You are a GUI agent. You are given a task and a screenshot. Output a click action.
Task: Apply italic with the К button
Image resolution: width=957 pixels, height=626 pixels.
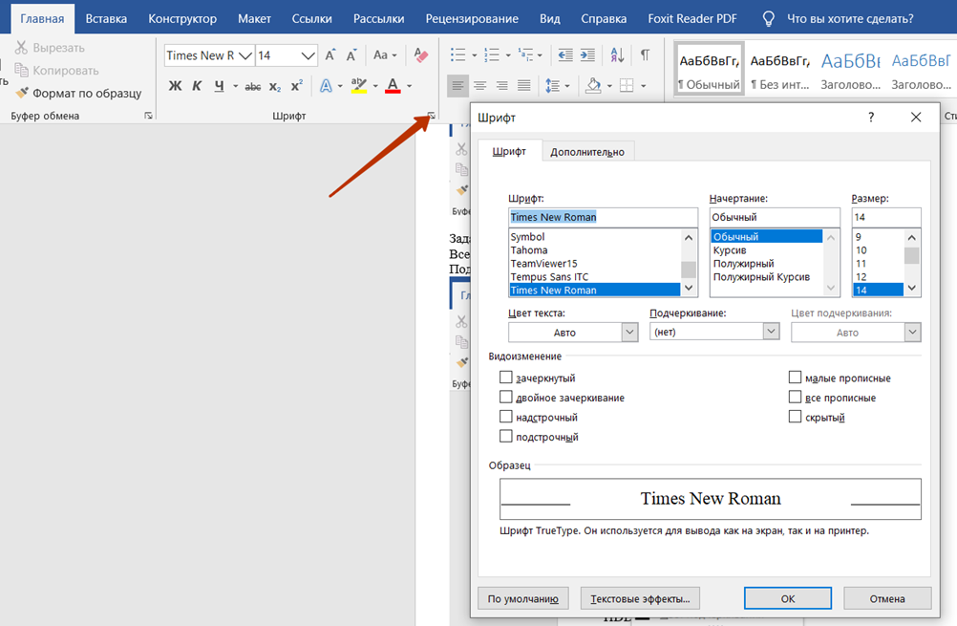(197, 86)
